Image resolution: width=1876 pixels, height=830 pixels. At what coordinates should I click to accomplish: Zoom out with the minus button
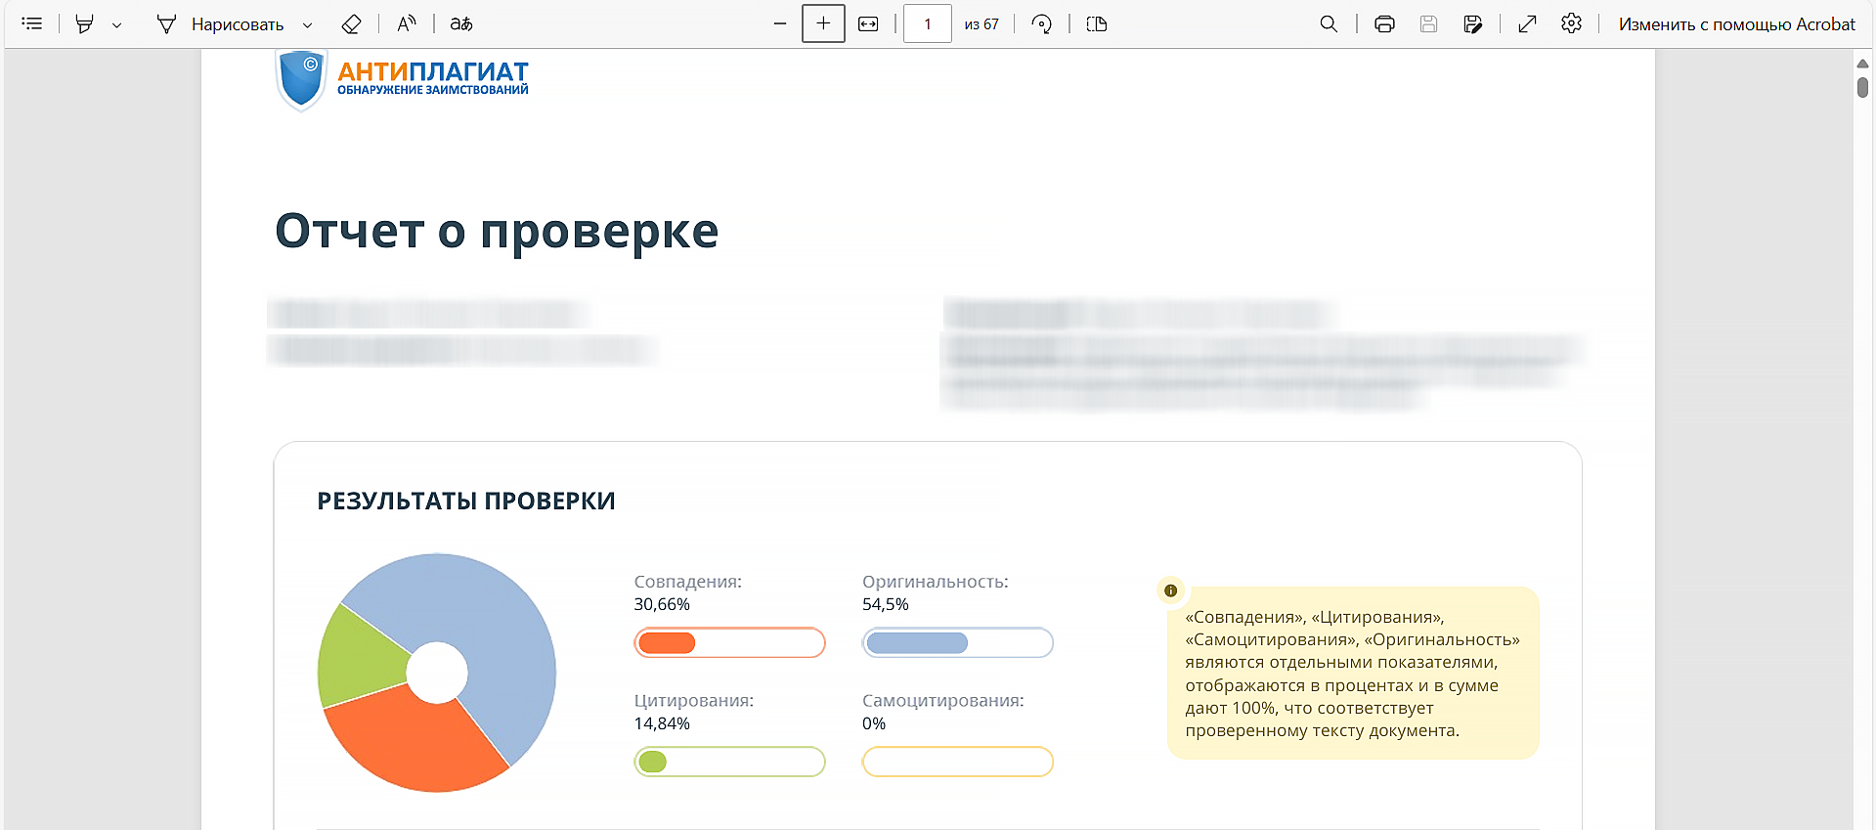[780, 24]
